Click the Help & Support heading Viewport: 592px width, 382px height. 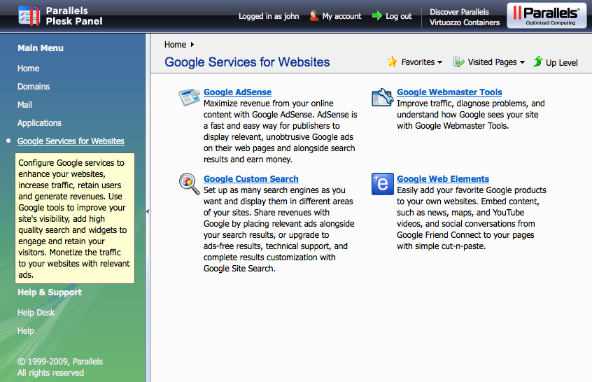pos(50,292)
